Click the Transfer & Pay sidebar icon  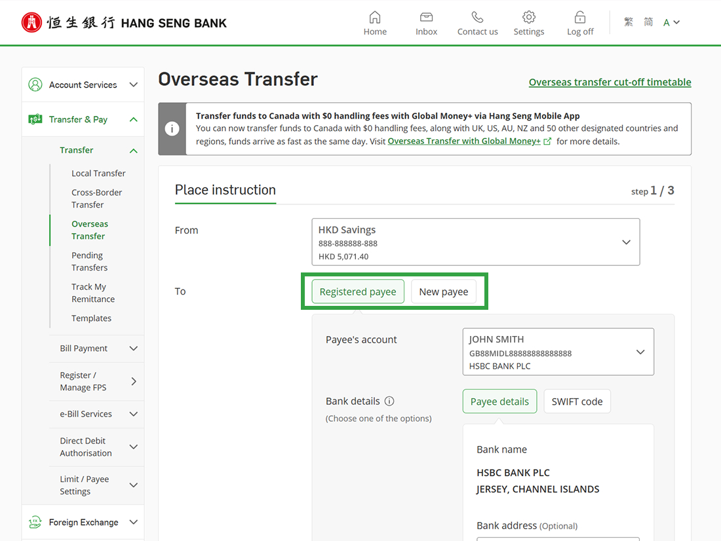(x=34, y=119)
